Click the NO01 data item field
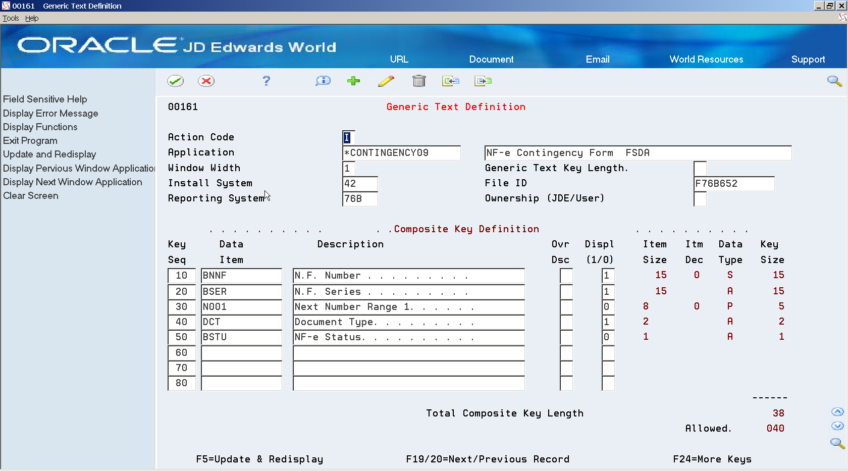 pyautogui.click(x=241, y=307)
